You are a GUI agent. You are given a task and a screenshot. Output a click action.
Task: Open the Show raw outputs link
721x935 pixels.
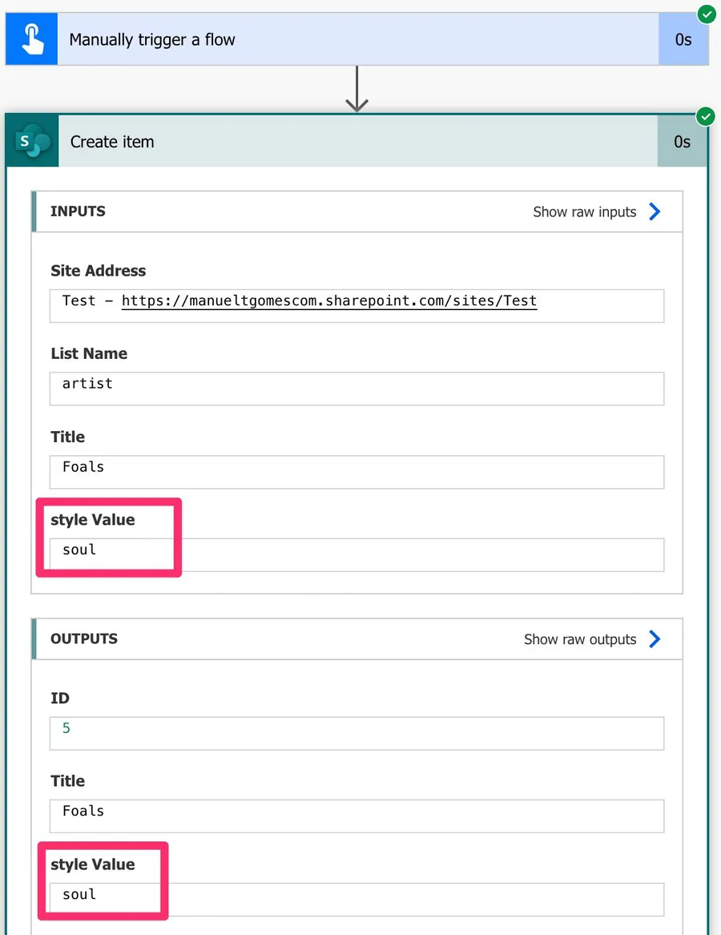[579, 639]
